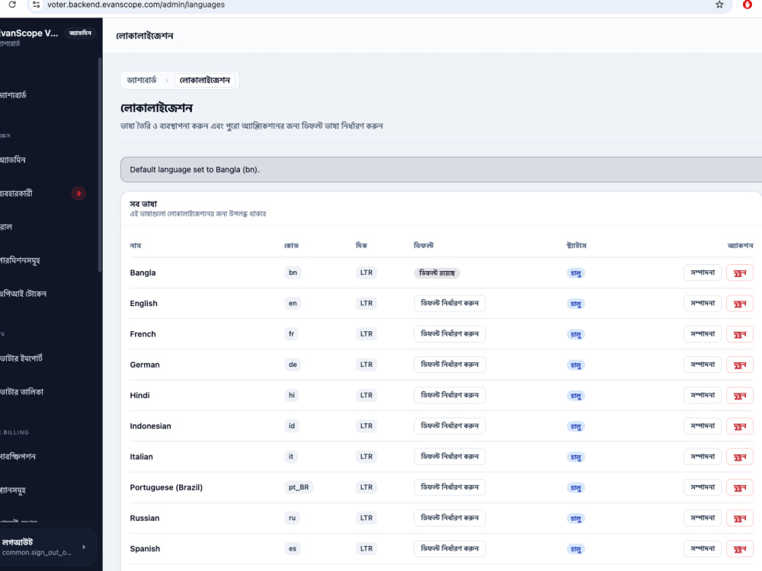The width and height of the screenshot is (762, 571).
Task: Delete the German language row
Action: [x=740, y=365]
